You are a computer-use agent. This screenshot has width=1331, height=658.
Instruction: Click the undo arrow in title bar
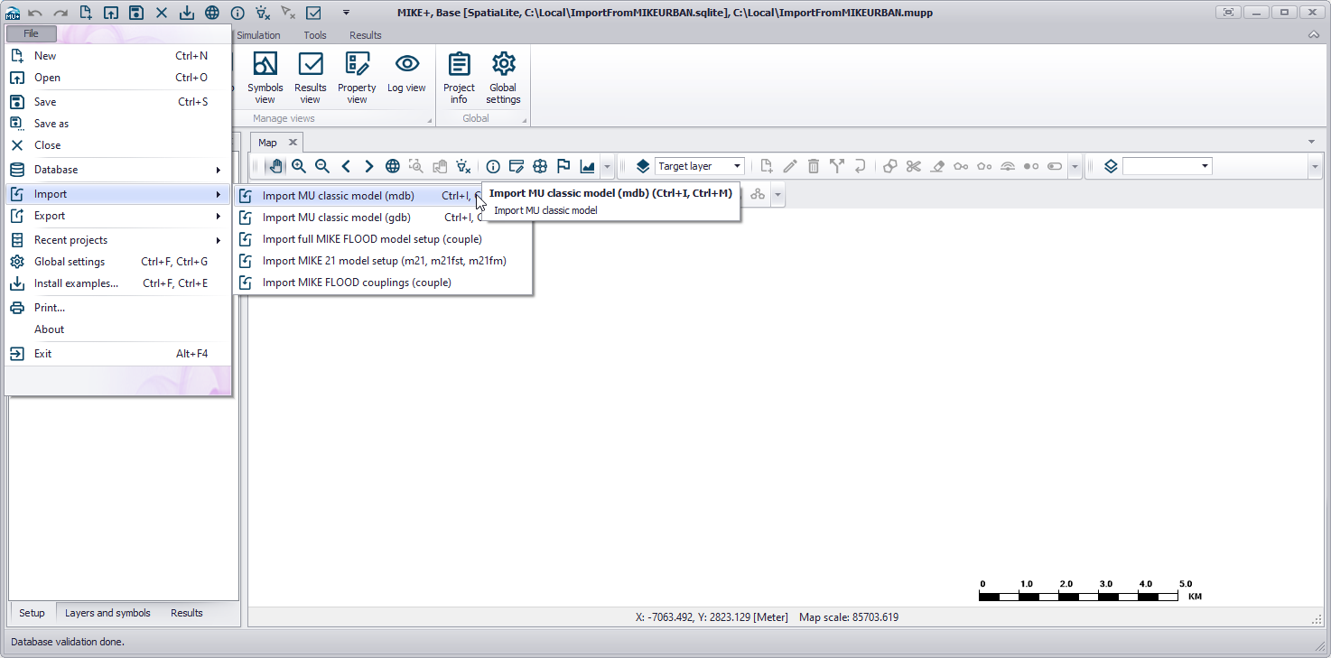pyautogui.click(x=35, y=13)
